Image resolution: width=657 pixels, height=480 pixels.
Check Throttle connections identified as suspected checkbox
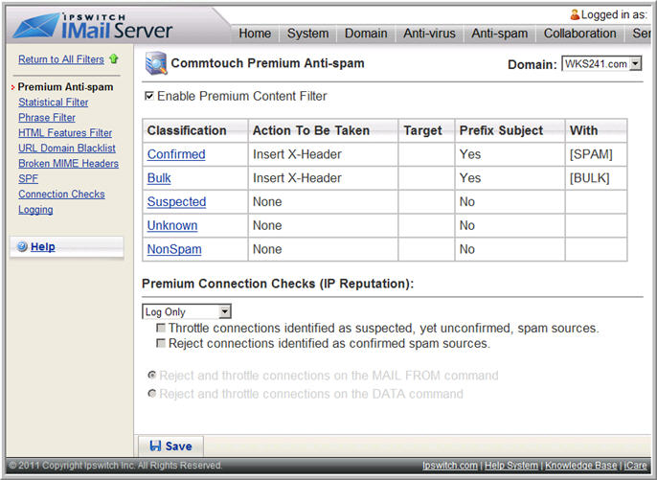161,328
